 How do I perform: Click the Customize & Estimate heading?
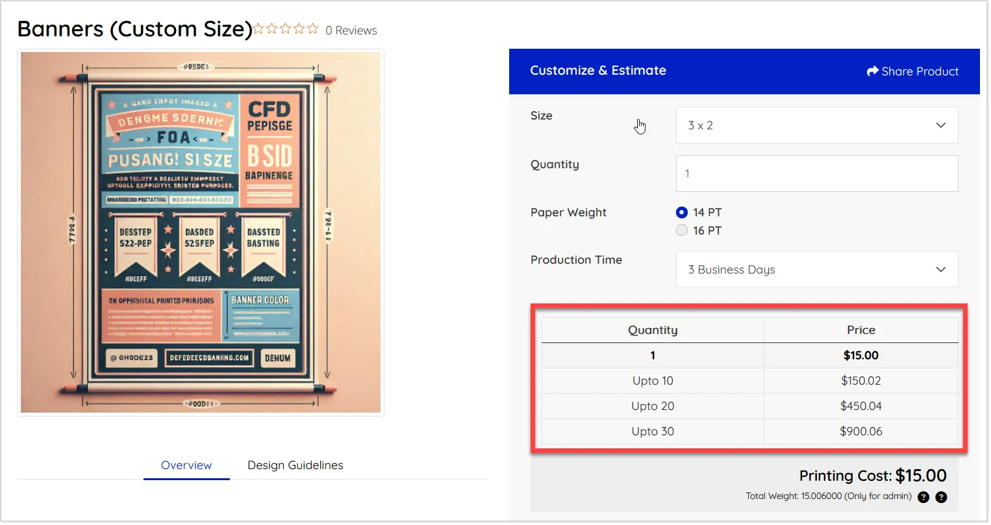click(x=598, y=70)
